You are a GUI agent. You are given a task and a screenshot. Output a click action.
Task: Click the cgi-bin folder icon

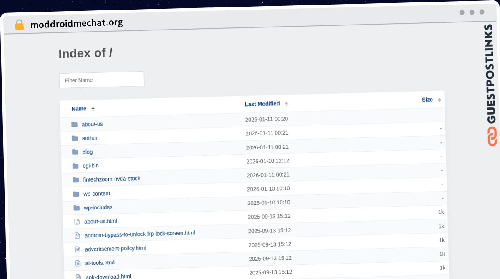[75, 166]
